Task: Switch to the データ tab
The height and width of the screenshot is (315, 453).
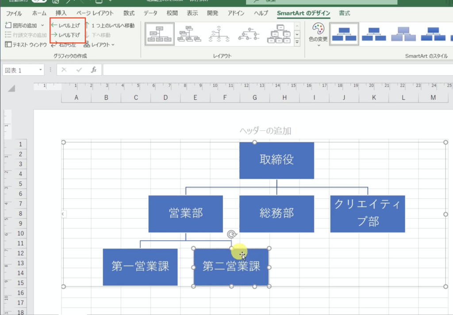Action: (150, 13)
